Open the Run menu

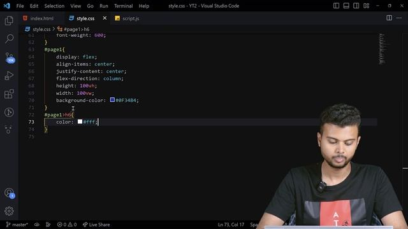tap(103, 6)
